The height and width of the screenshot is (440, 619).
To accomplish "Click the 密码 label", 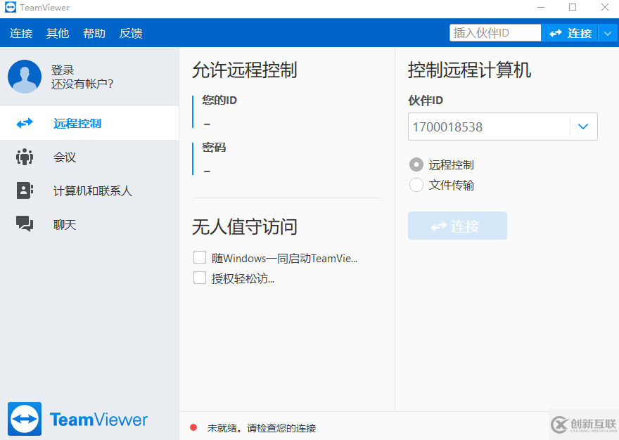I will [214, 148].
